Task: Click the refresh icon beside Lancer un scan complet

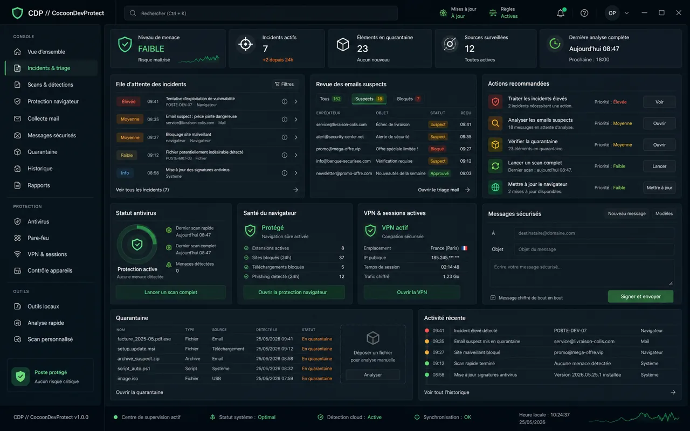Action: 495,166
